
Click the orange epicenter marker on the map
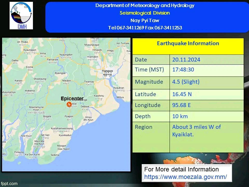[69, 104]
